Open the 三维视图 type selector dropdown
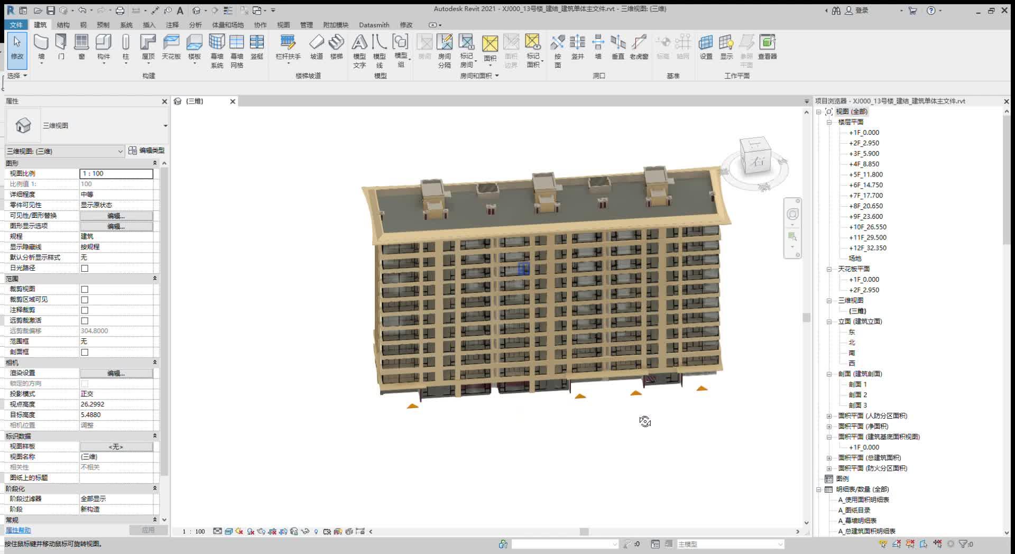 pyautogui.click(x=165, y=126)
